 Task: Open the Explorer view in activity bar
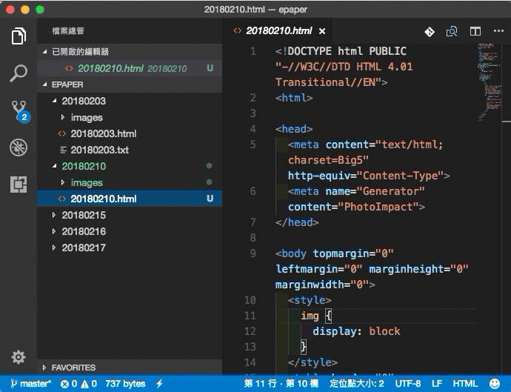coord(19,36)
